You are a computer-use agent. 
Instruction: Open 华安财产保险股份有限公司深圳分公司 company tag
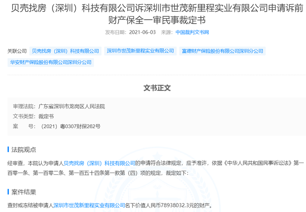[51, 63]
